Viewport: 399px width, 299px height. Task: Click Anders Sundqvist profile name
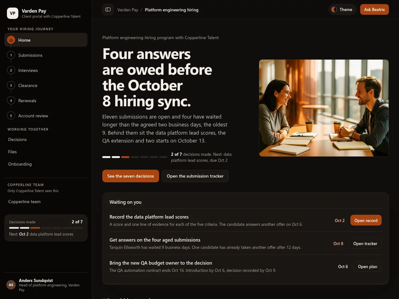[36, 280]
